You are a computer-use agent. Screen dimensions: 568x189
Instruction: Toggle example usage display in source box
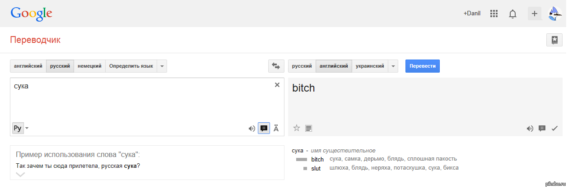point(264,129)
